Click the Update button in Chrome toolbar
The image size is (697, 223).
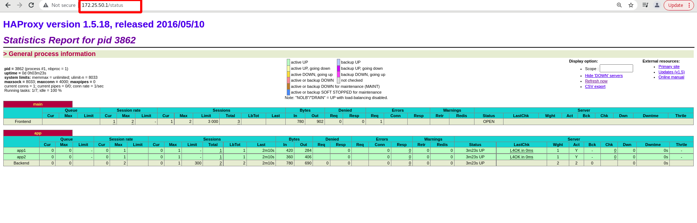pos(678,5)
